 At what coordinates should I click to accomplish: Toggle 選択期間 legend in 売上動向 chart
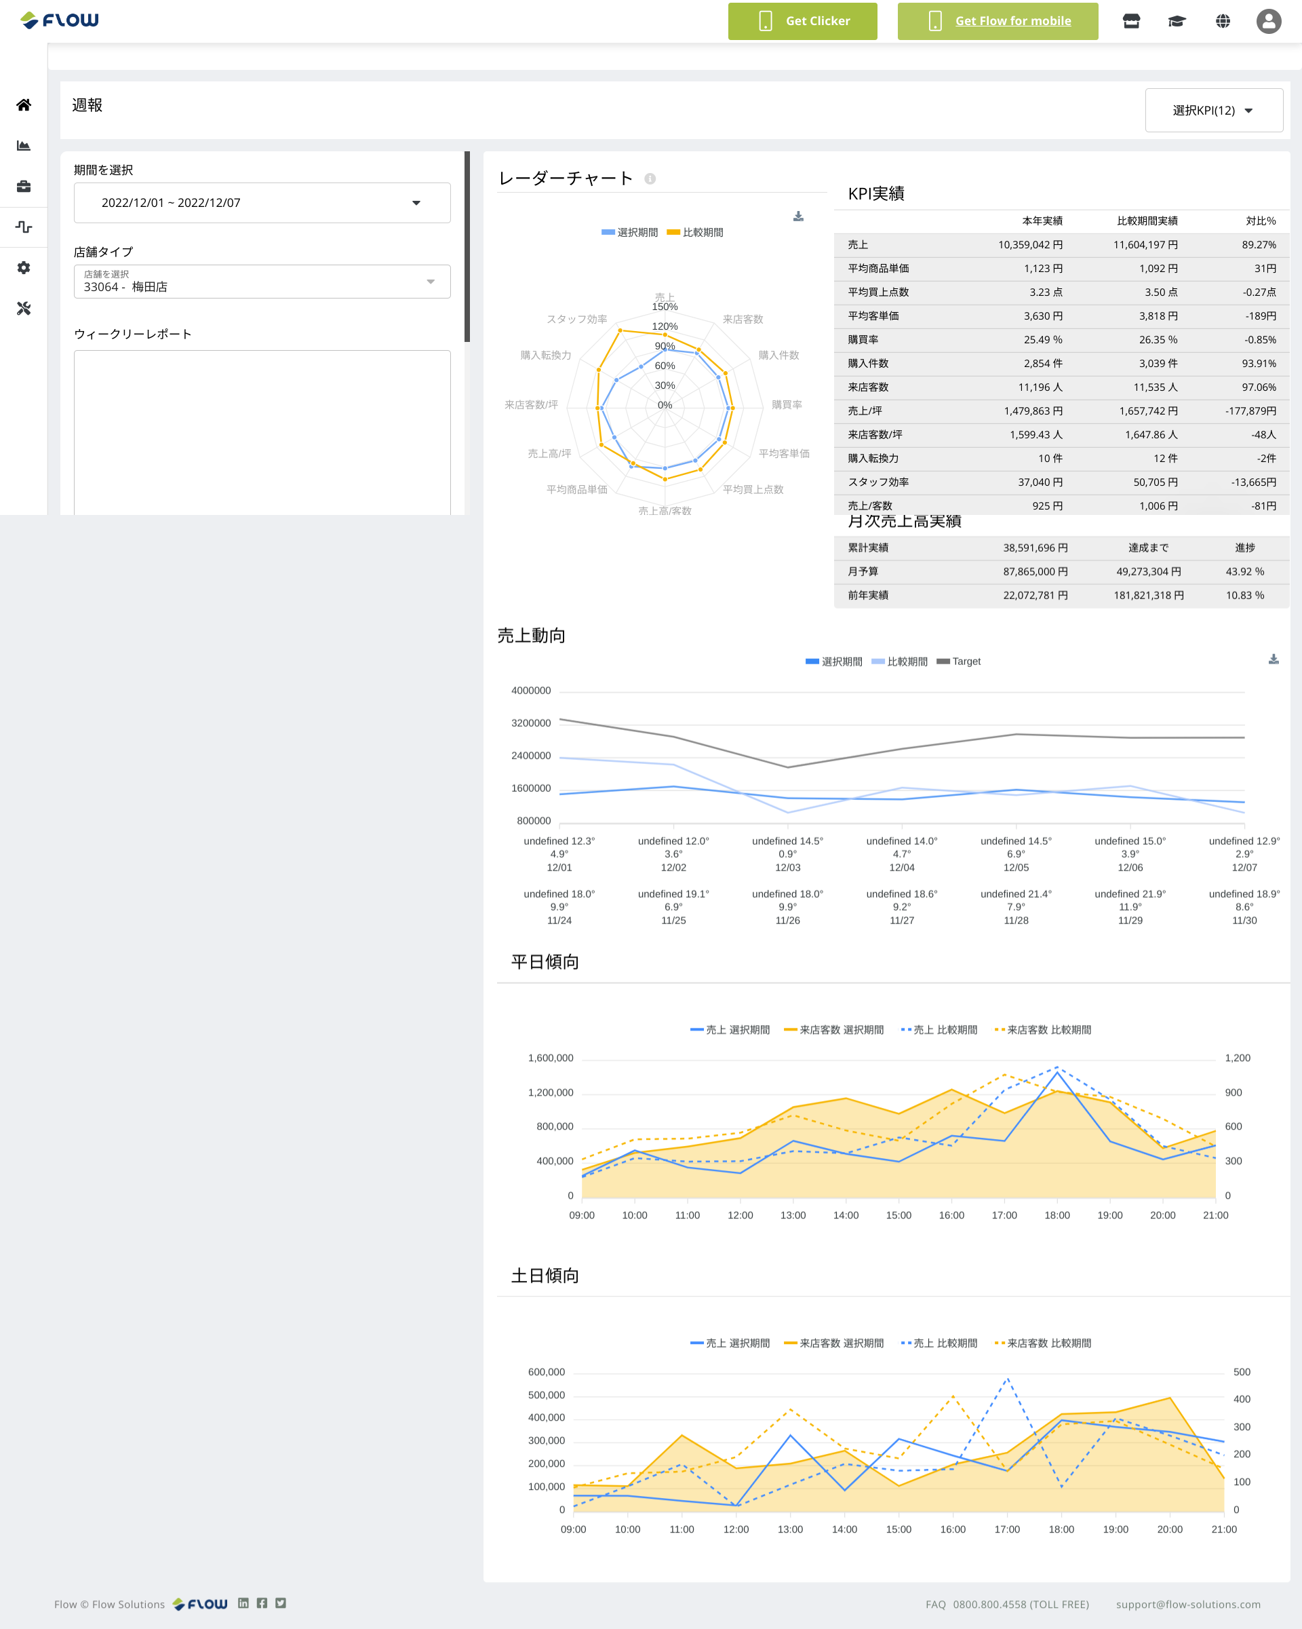pos(834,662)
